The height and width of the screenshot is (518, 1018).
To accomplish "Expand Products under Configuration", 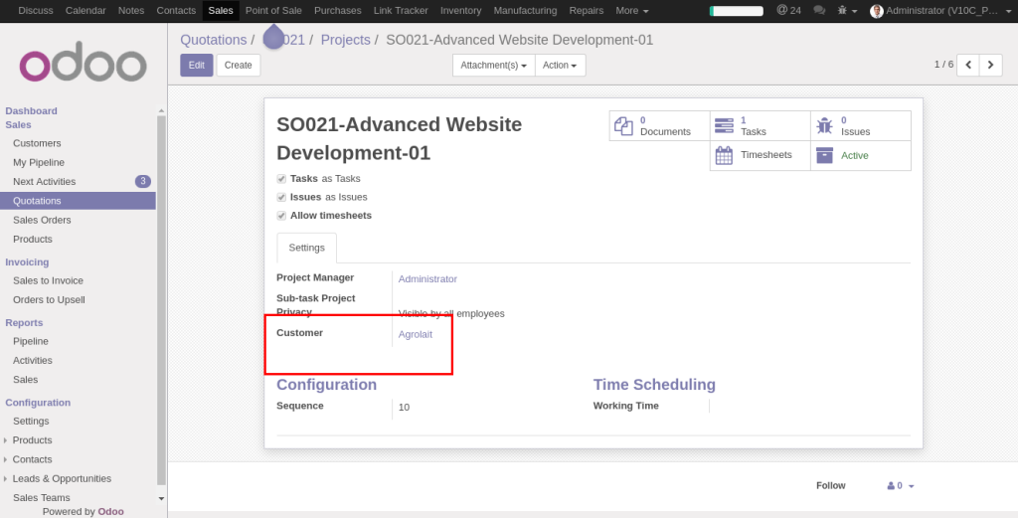I will click(32, 440).
